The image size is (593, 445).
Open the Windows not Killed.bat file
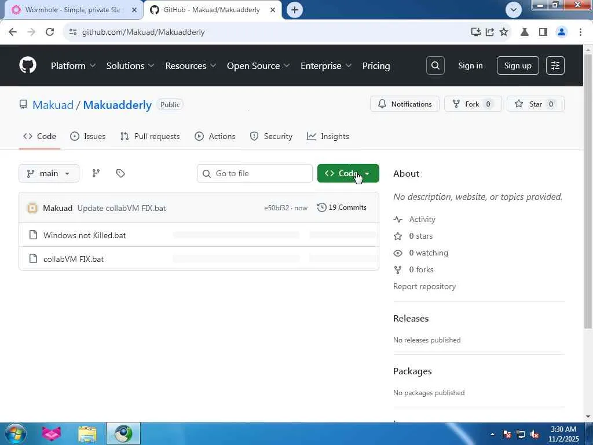85,235
